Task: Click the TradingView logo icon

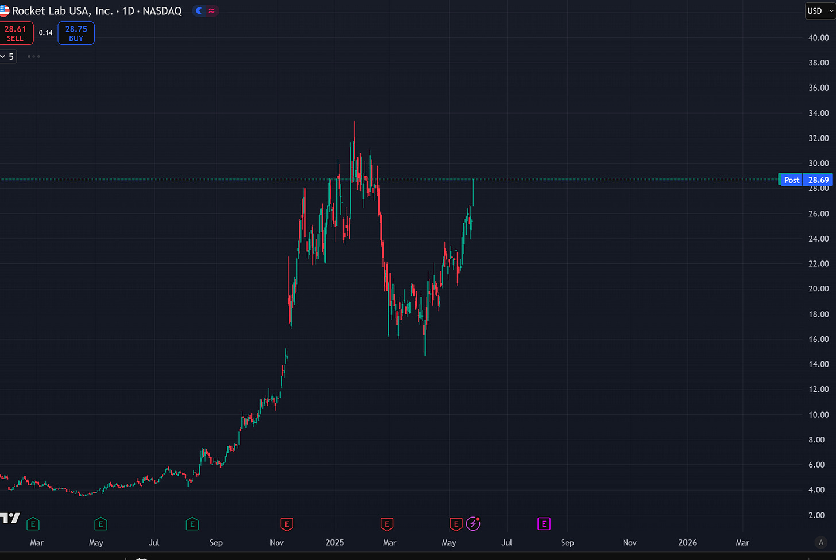Action: (x=10, y=518)
